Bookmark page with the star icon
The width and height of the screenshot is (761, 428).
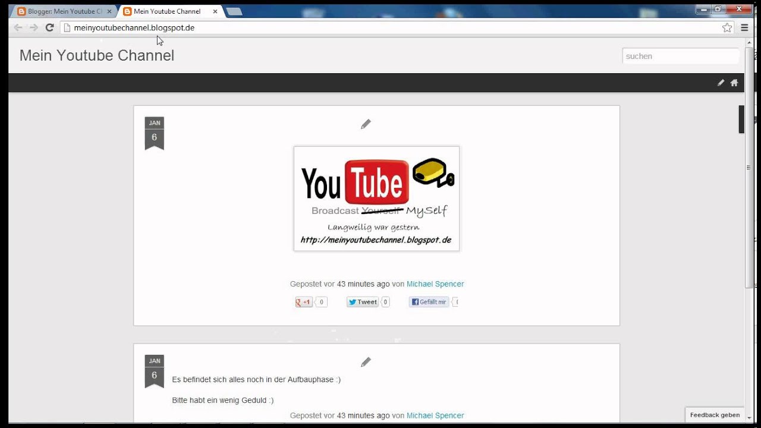point(727,27)
